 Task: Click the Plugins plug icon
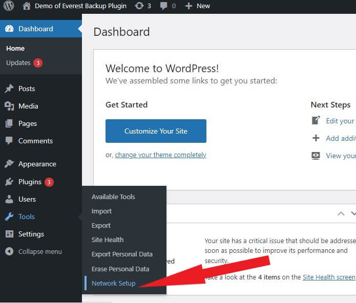[9, 182]
